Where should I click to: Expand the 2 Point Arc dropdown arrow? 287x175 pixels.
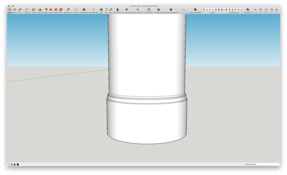29,10
